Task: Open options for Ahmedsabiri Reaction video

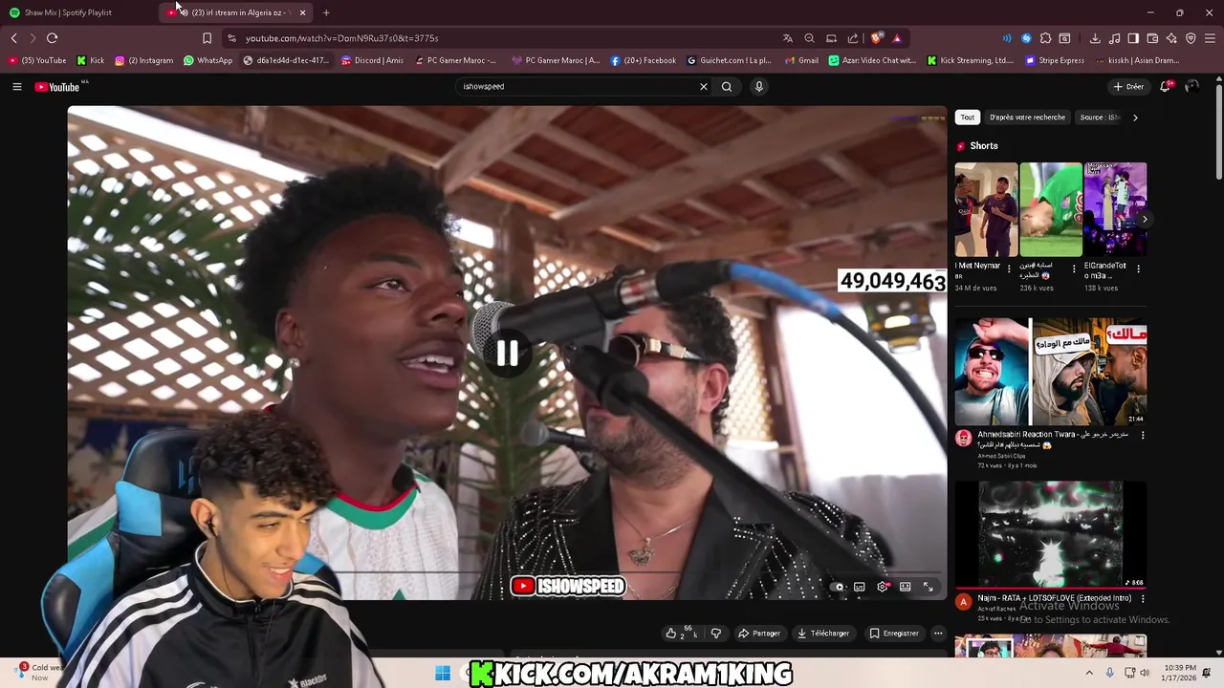Action: coord(1142,436)
